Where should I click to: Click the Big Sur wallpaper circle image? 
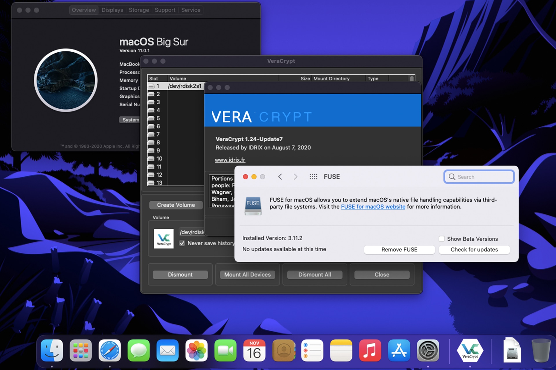66,80
